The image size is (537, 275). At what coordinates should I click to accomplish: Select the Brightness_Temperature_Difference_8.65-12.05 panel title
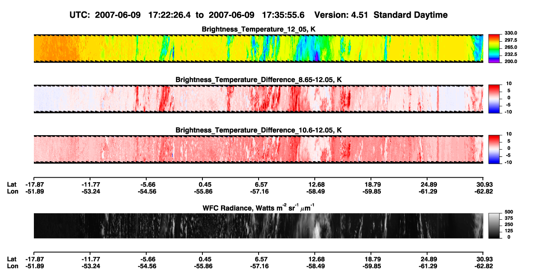(x=259, y=80)
